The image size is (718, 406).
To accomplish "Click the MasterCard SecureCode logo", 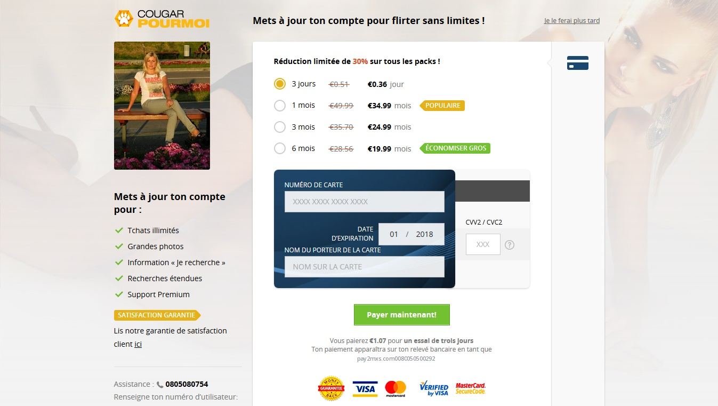I will pyautogui.click(x=471, y=388).
